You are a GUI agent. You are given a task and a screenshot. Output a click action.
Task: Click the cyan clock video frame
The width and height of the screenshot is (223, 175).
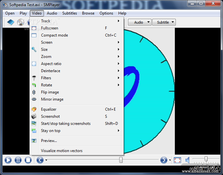click(x=149, y=91)
